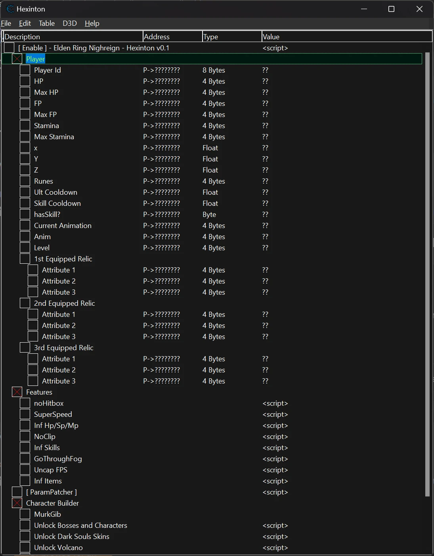Enable the SuperSpeed cheat
The height and width of the screenshot is (556, 434).
(25, 414)
